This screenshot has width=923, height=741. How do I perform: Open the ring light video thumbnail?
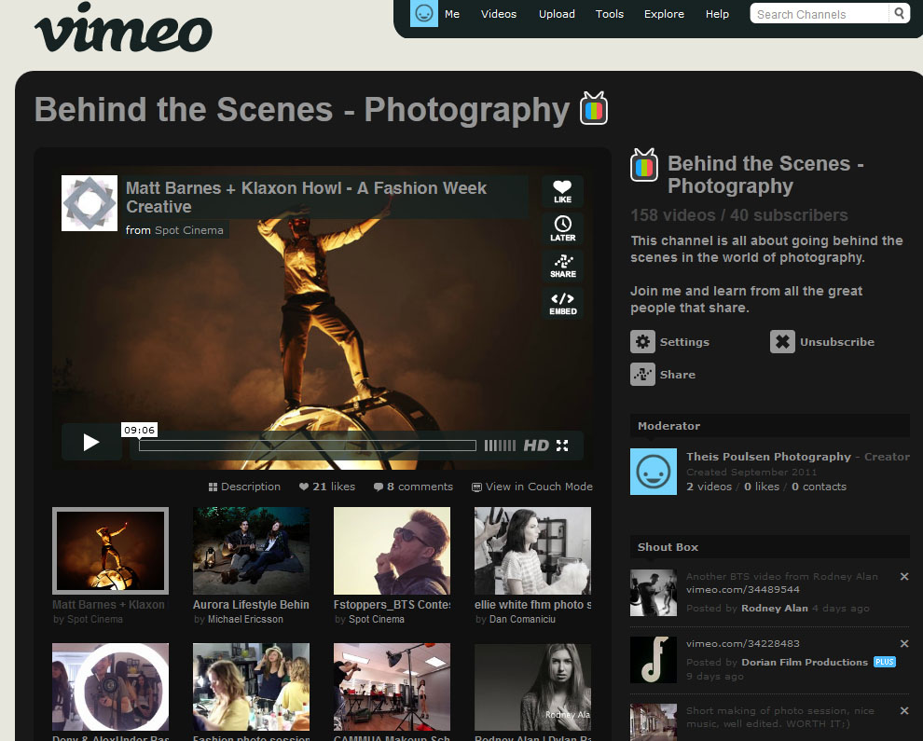point(111,687)
